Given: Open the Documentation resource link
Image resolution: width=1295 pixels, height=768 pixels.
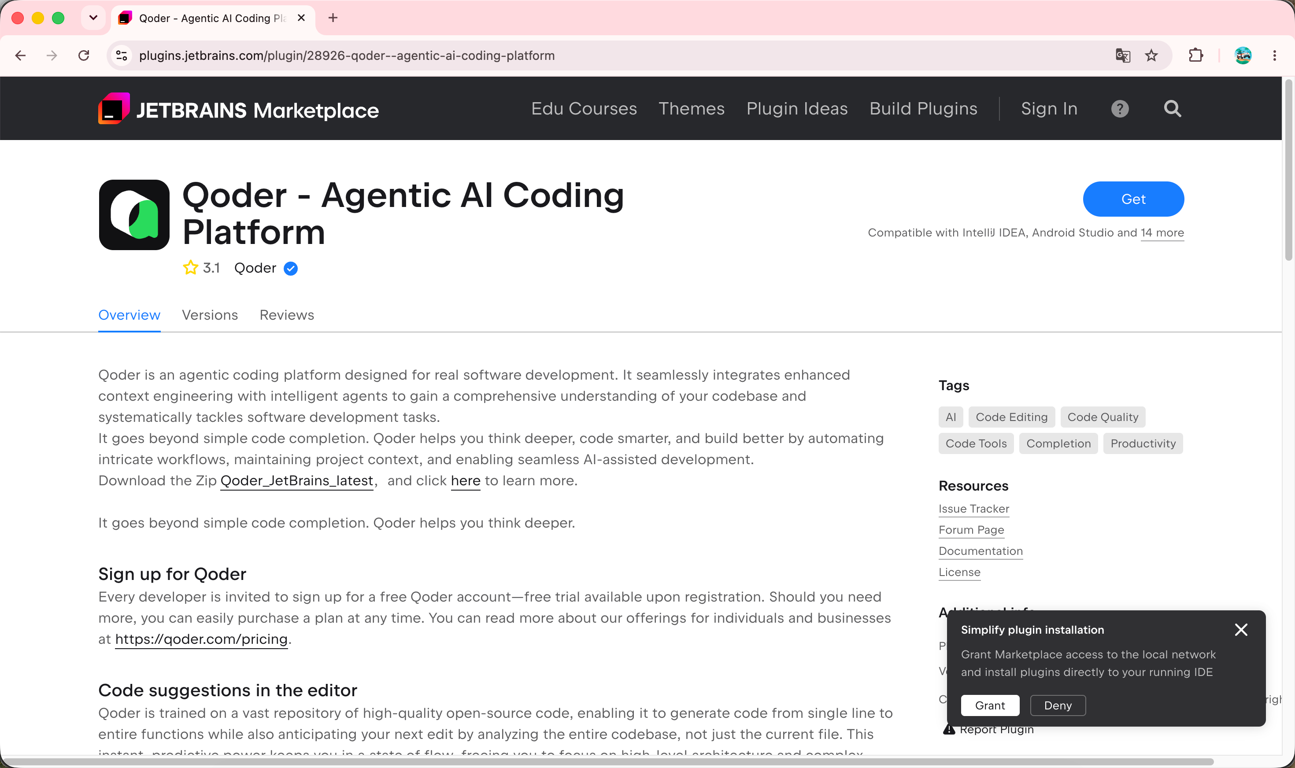Looking at the screenshot, I should pyautogui.click(x=981, y=551).
